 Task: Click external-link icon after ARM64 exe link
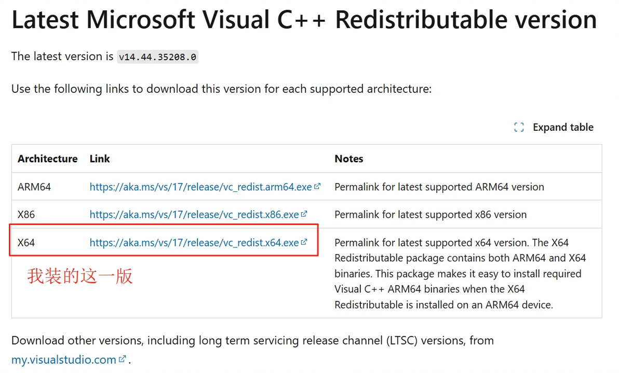[x=317, y=187]
